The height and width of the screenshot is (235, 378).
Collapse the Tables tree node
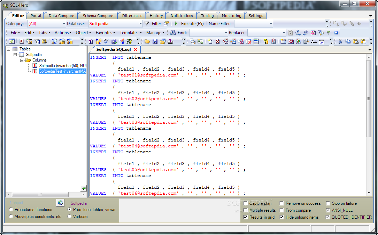click(9, 49)
